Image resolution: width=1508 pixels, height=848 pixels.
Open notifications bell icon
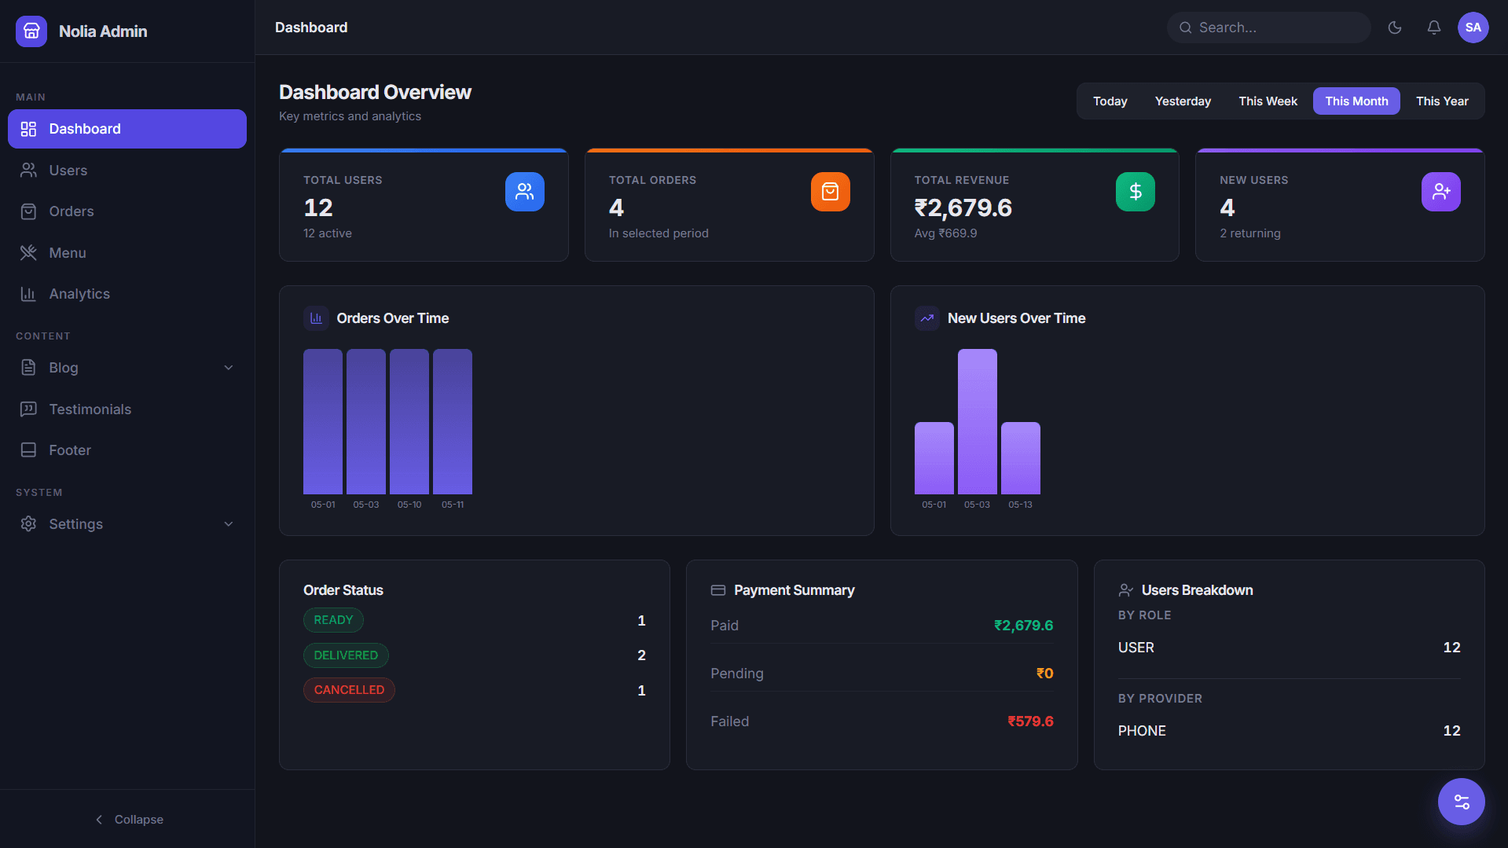pos(1434,28)
